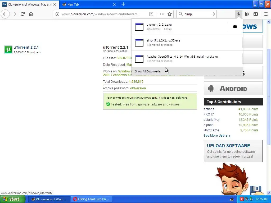Submit the aimp search with arrow
This screenshot has height=203, width=271.
point(213,14)
